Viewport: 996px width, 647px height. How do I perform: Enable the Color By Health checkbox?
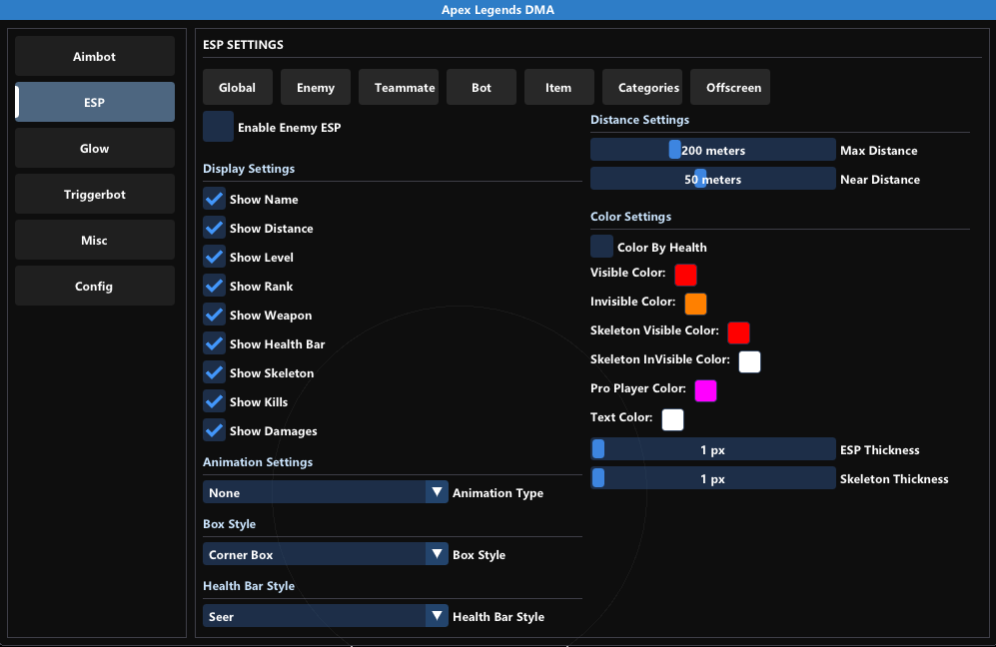point(601,247)
